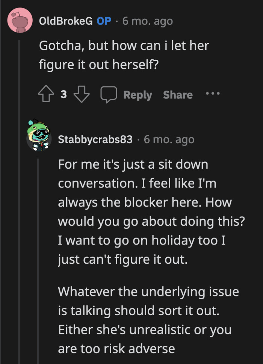Toggle the upvote arrow off

click(45, 94)
